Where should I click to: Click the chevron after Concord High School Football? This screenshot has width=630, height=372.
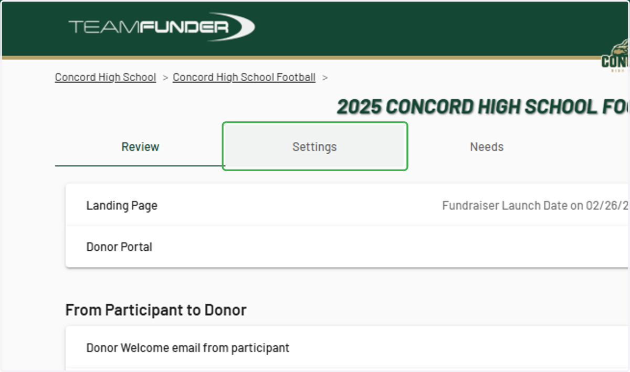pyautogui.click(x=325, y=77)
